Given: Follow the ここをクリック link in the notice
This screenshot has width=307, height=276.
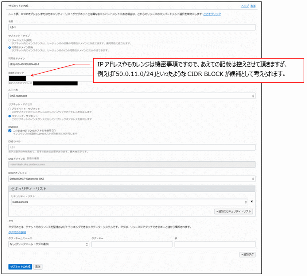Looking at the screenshot, I should pyautogui.click(x=212, y=14).
